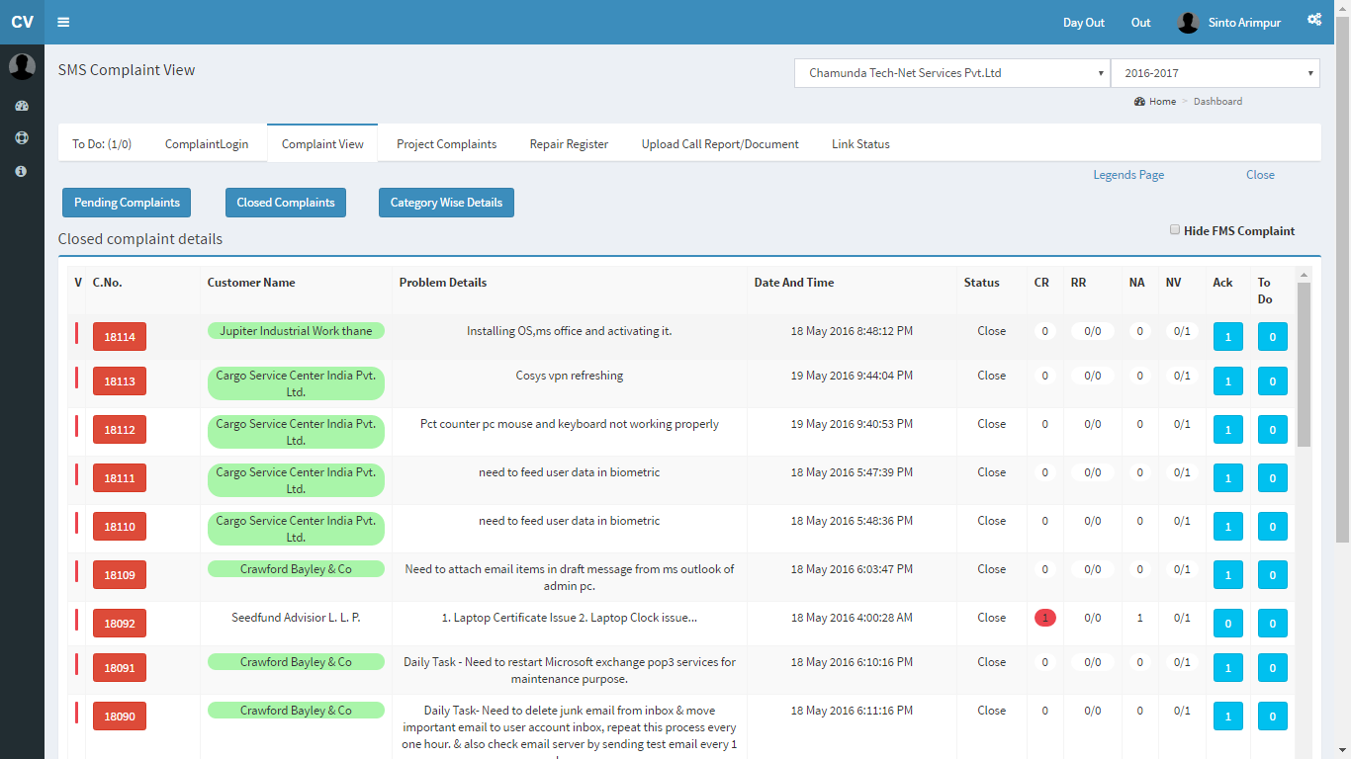Open the Chamunda Tech-Net Services company dropdown
Screen dimensions: 1351x759
(x=952, y=73)
